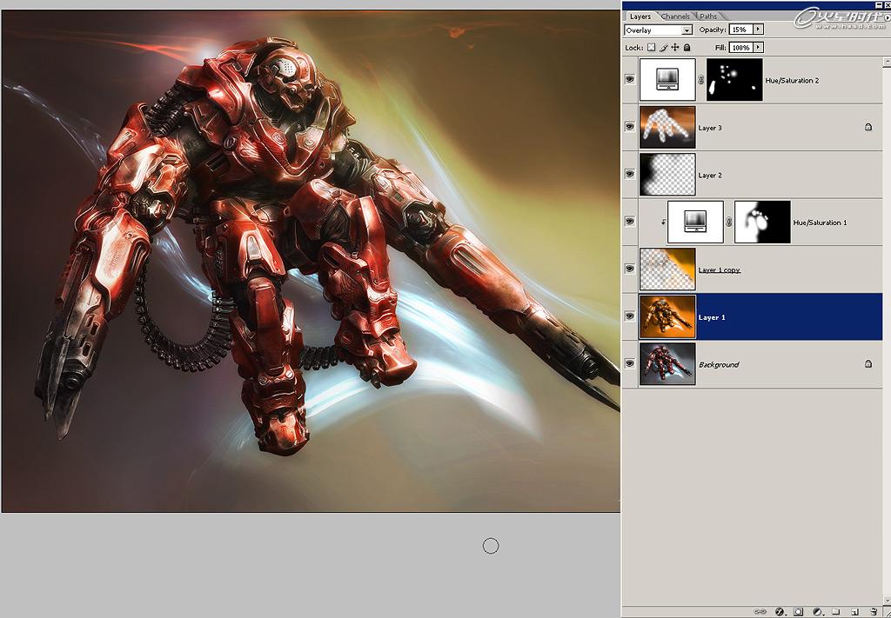Switch to the Channels tab

coord(675,17)
